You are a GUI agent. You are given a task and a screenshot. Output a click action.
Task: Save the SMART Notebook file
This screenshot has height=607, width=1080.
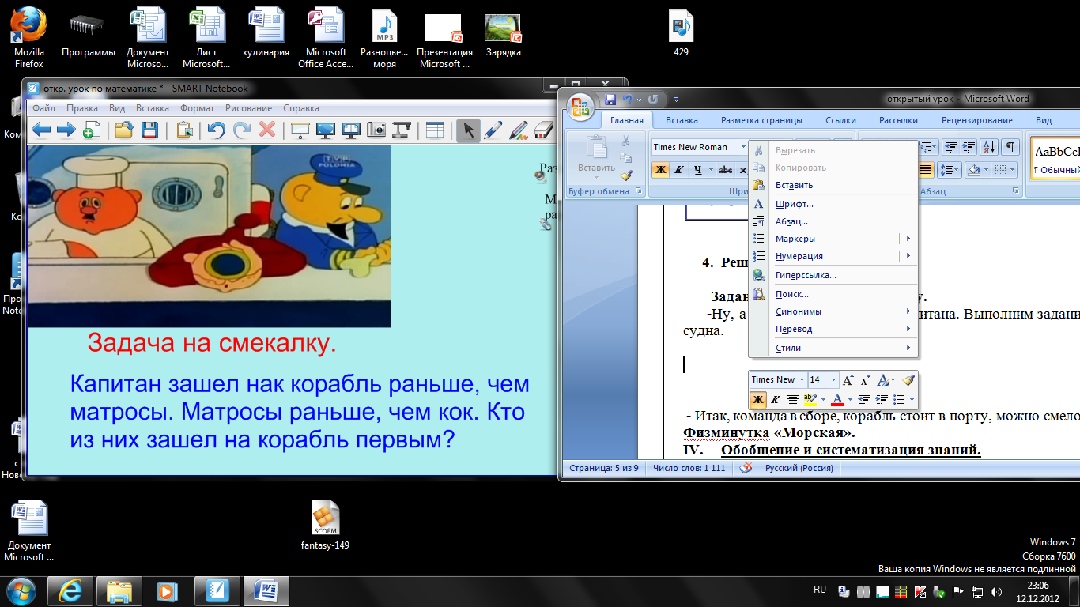[x=149, y=130]
